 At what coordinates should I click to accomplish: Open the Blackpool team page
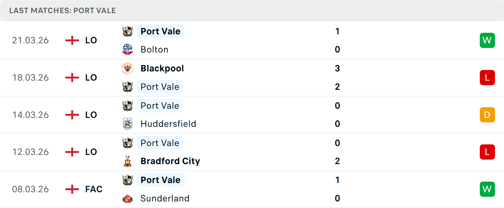click(162, 68)
